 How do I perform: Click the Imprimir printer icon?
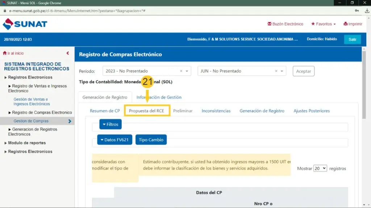tap(346, 24)
